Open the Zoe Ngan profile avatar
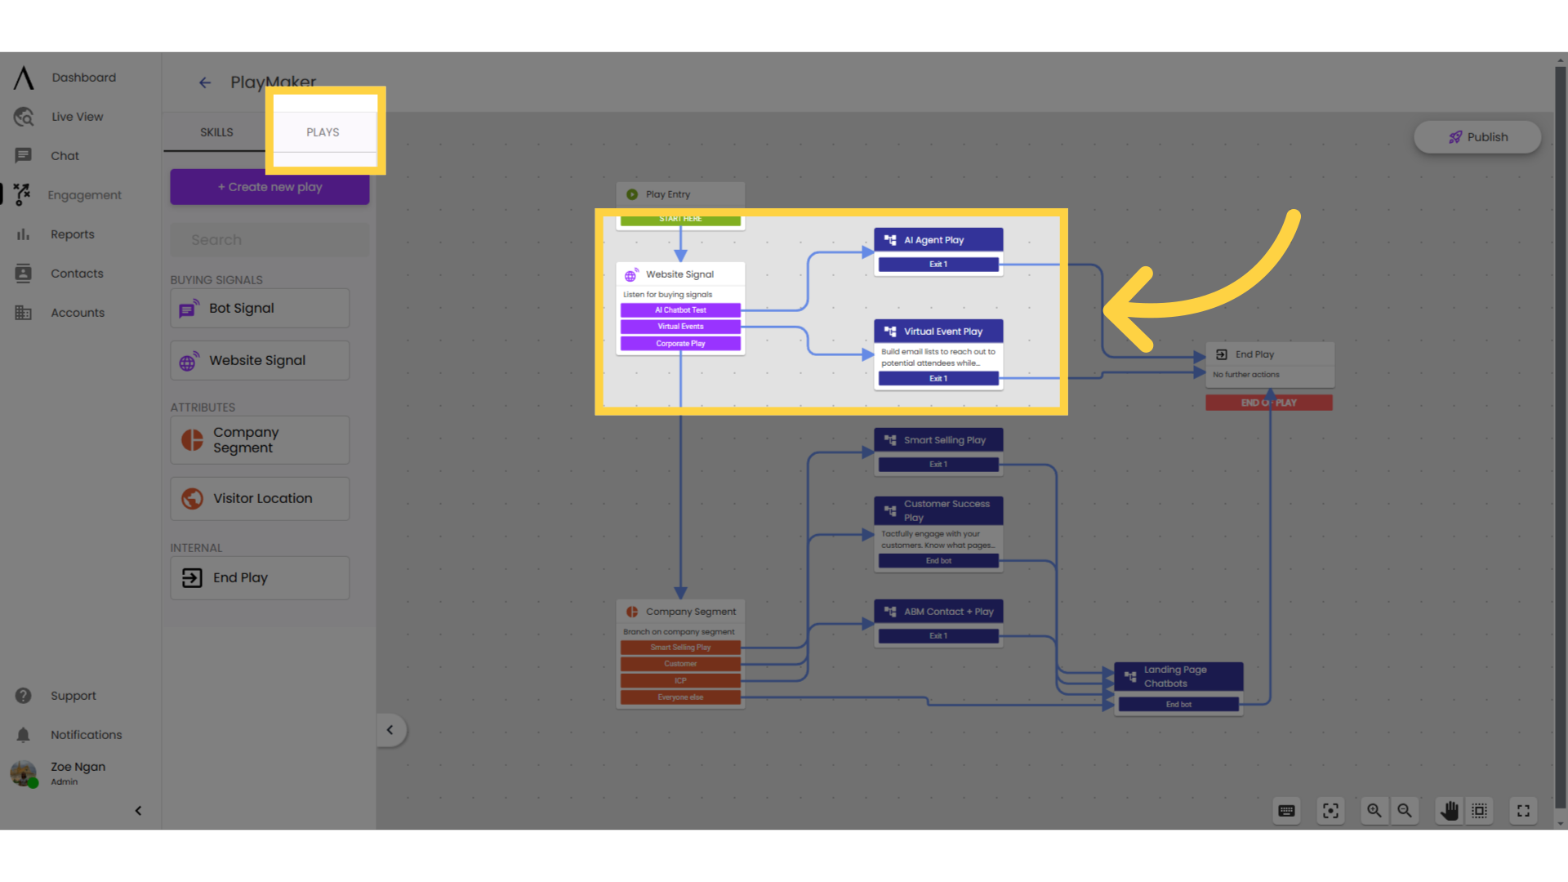1568x882 pixels. [24, 773]
